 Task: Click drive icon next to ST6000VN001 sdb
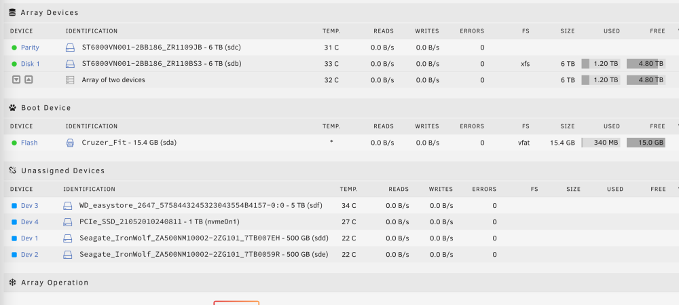[70, 64]
